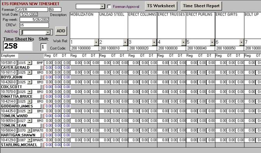Open the 1087 code dropdown for Starling, Michael
Viewport: 261px width, 153px height.
coord(29,140)
